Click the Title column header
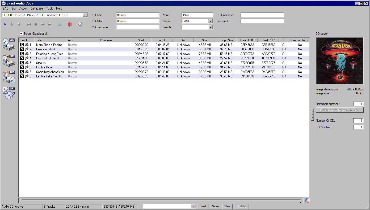The height and width of the screenshot is (210, 370). click(50, 40)
